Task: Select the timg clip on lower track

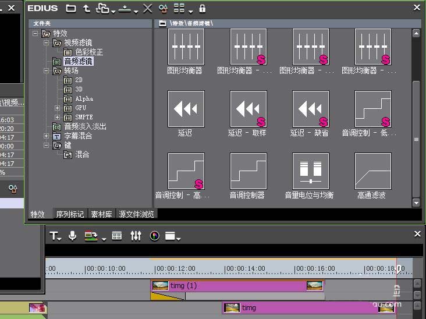Action: click(310, 307)
